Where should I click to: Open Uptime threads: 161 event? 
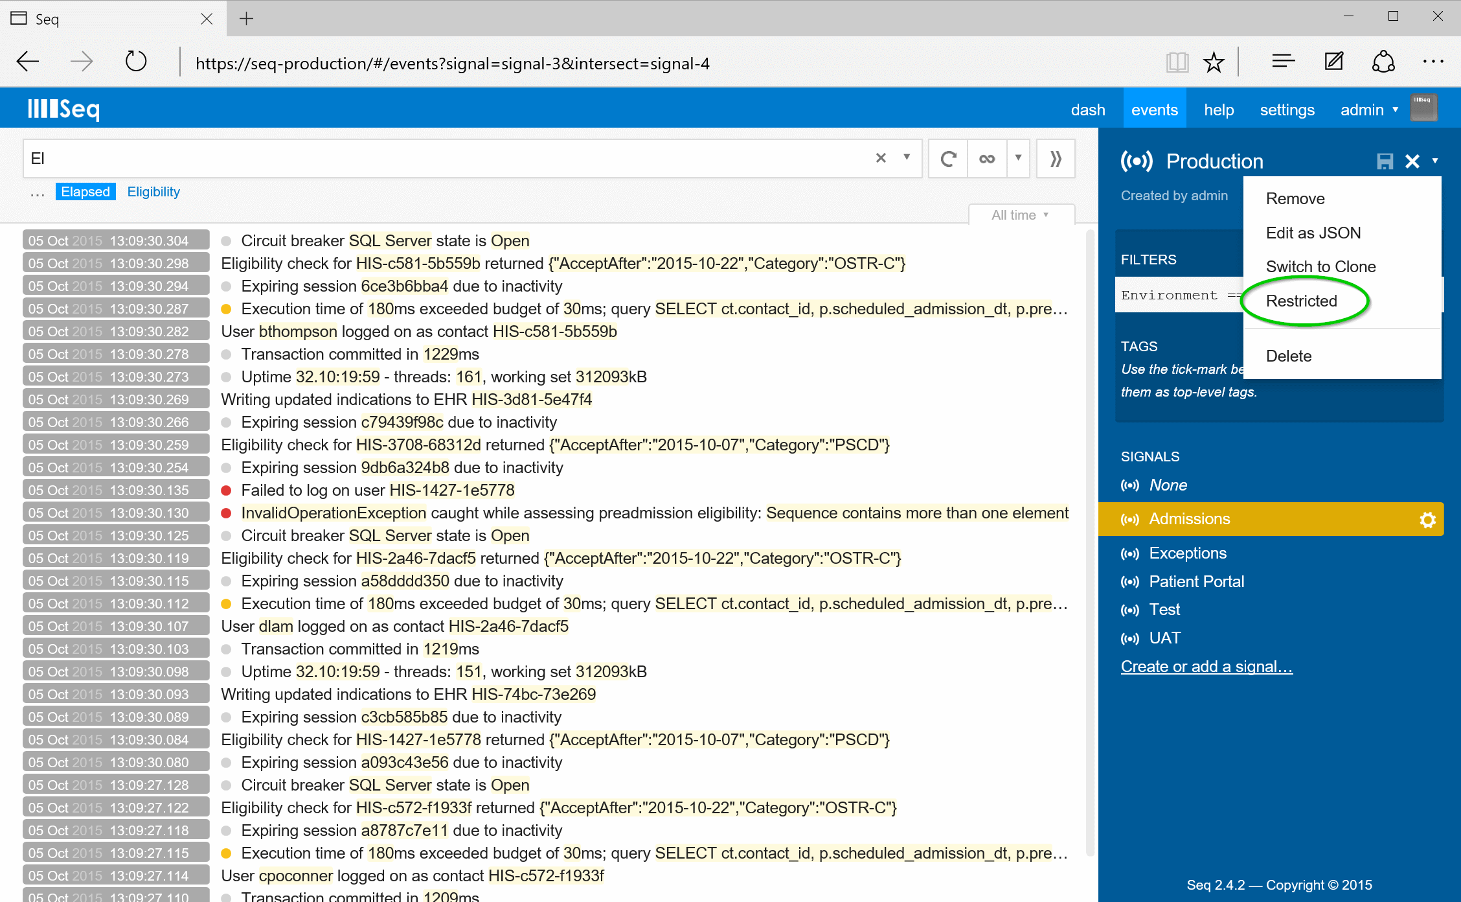coord(444,377)
